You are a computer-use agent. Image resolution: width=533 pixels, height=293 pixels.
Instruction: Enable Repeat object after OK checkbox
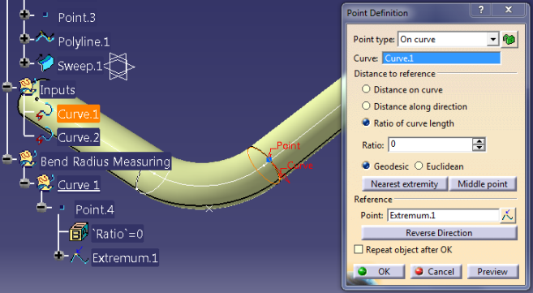pyautogui.click(x=359, y=249)
